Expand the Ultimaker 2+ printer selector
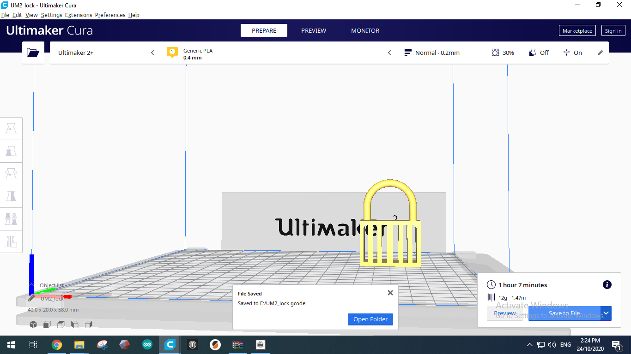 pos(105,53)
